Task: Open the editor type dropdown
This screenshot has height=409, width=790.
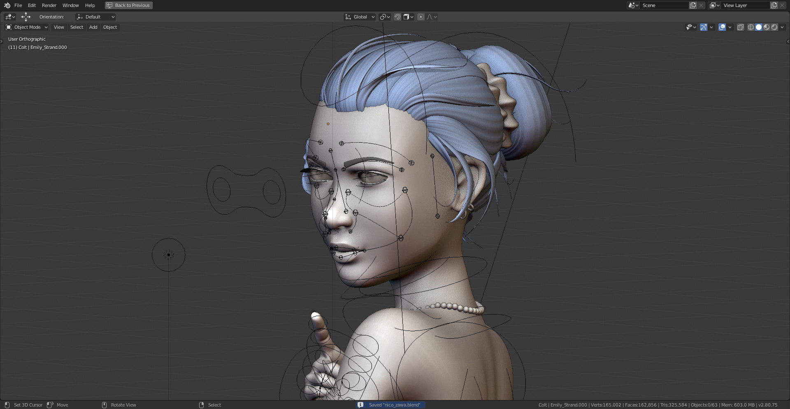Action: 10,17
